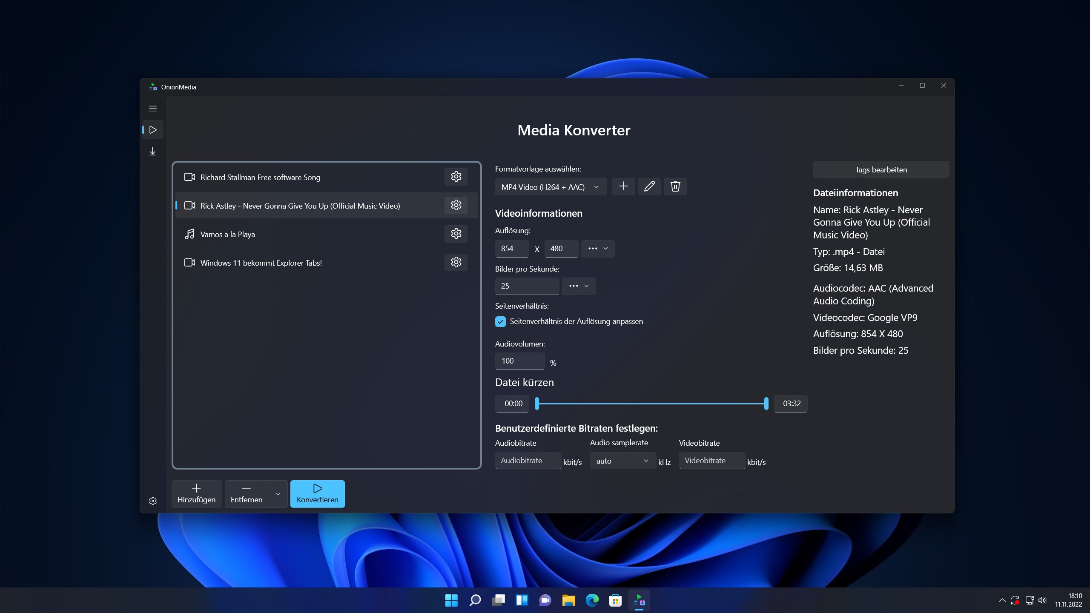
Task: Click the resolution width field 854
Action: [x=512, y=249]
